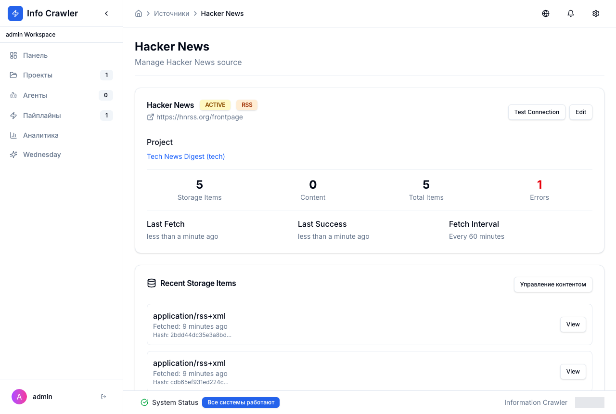
Task: Click the Все системы работают status badge
Action: pos(241,402)
